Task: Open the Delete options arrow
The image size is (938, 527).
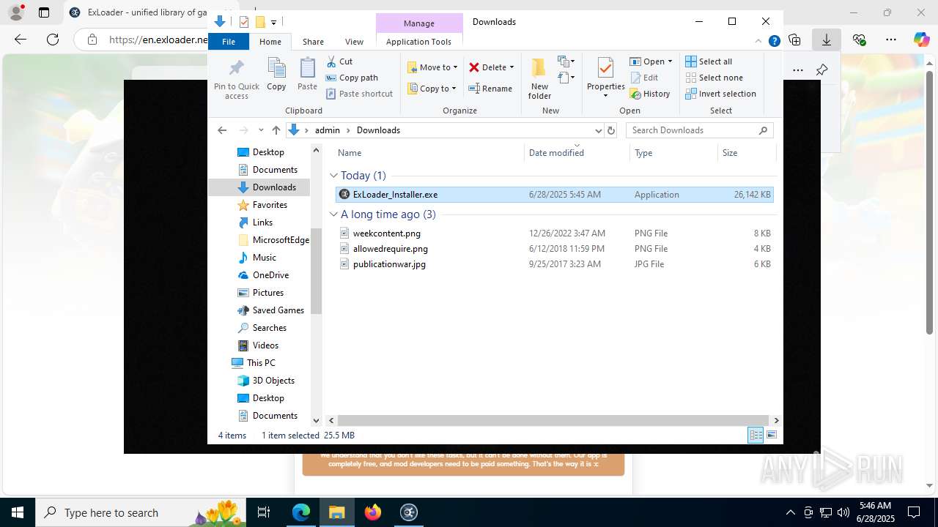Action: [x=512, y=67]
